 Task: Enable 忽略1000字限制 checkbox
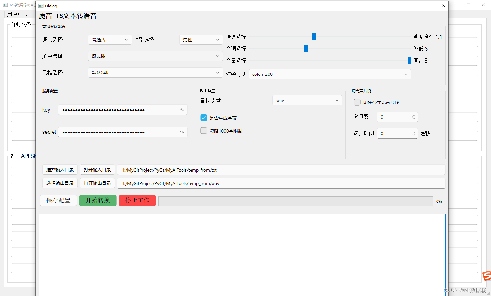[204, 131]
